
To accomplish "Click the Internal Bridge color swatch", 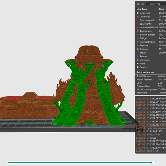I will click(x=138, y=42).
